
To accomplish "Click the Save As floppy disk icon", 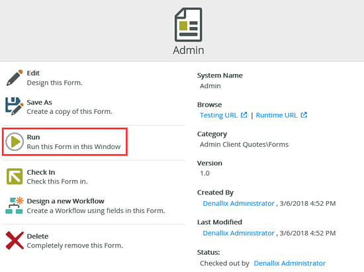I will (15, 107).
